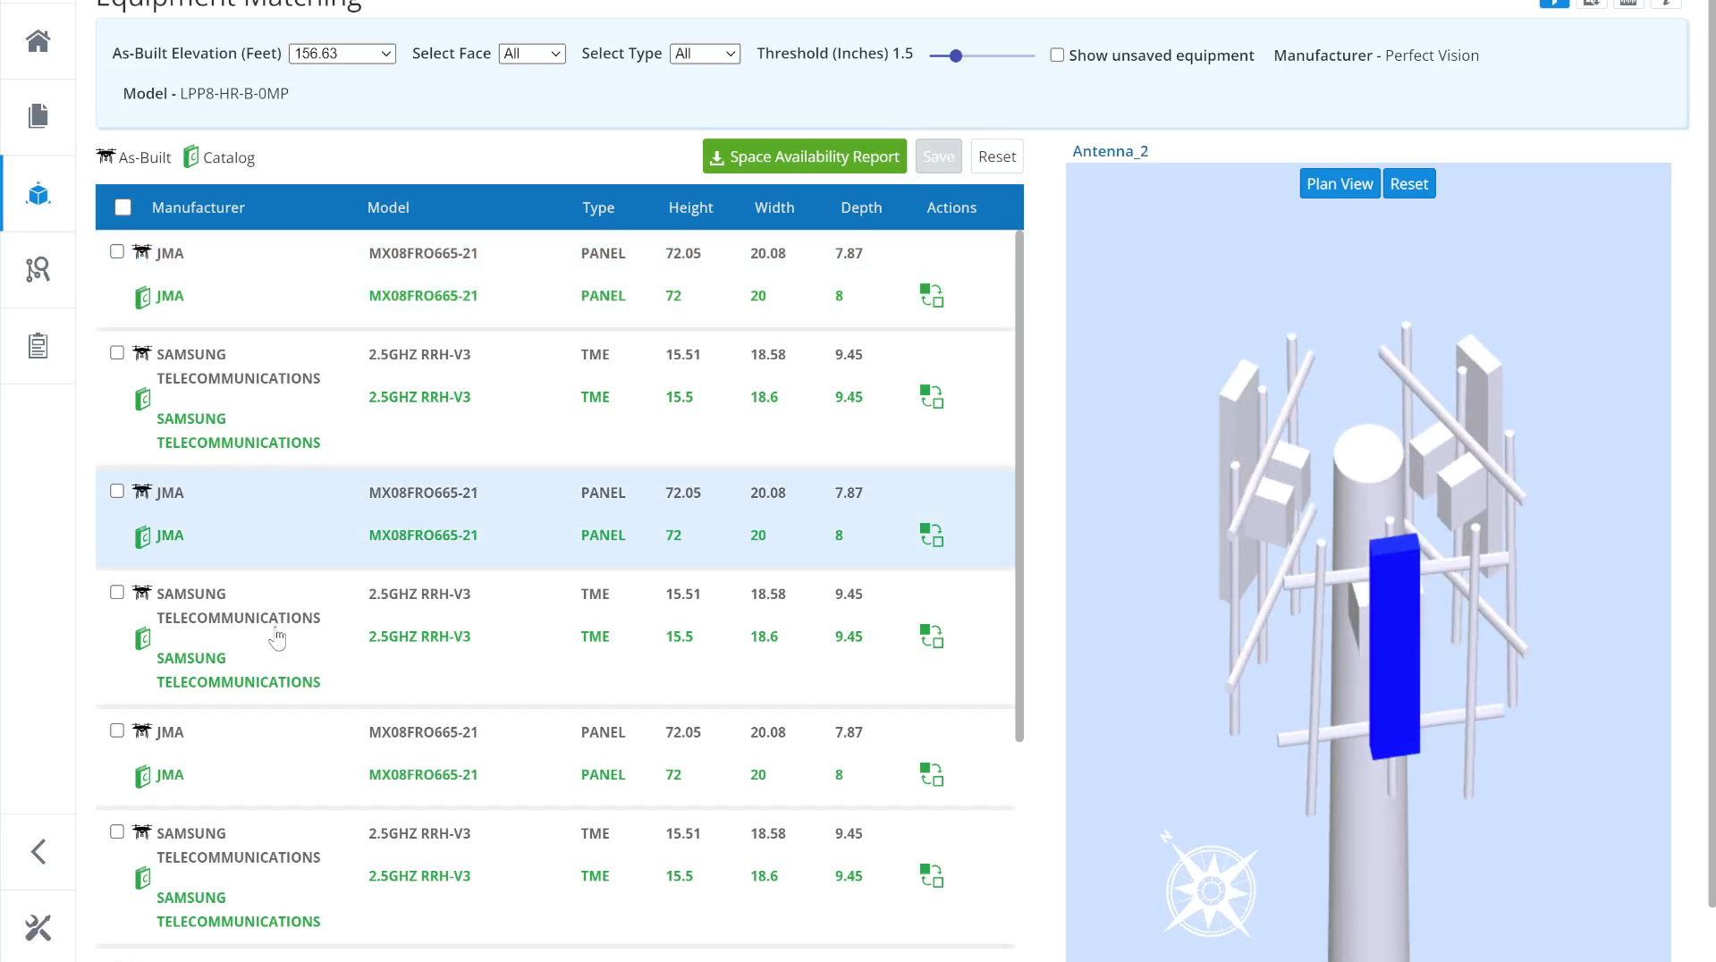The image size is (1716, 962).
Task: Reset the 3D viewer camera
Action: click(x=1409, y=184)
